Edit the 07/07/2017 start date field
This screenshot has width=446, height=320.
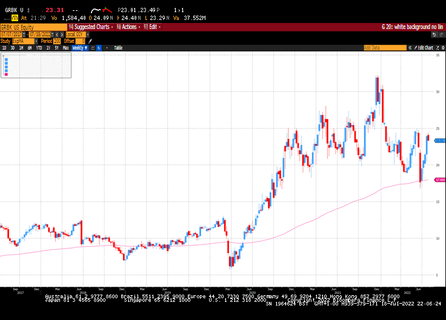pos(11,34)
